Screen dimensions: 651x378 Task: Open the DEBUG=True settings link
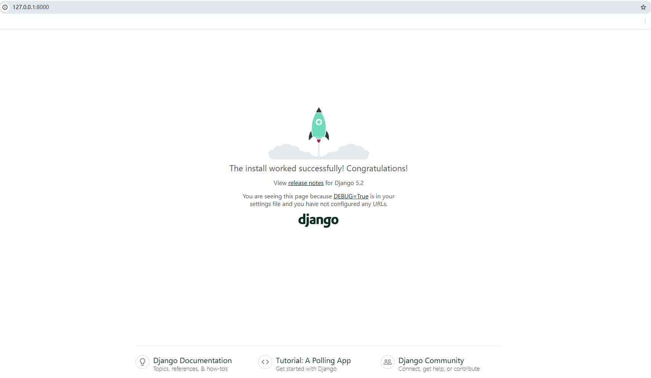(x=351, y=196)
